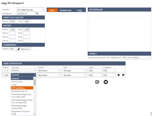Viewport: 164px width, 116px height.
Task: Click the Räkna om recalculate button
Action: (x=24, y=49)
